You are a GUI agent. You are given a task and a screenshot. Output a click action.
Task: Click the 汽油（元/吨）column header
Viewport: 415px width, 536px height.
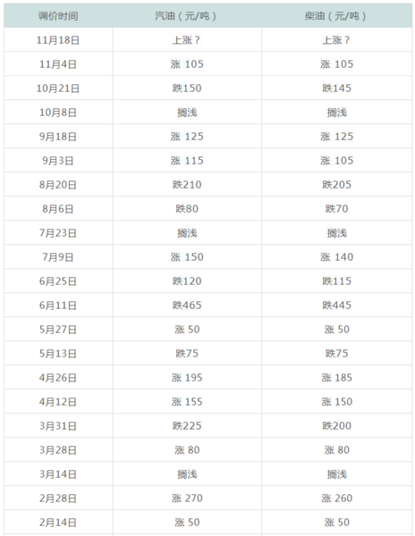187,16
